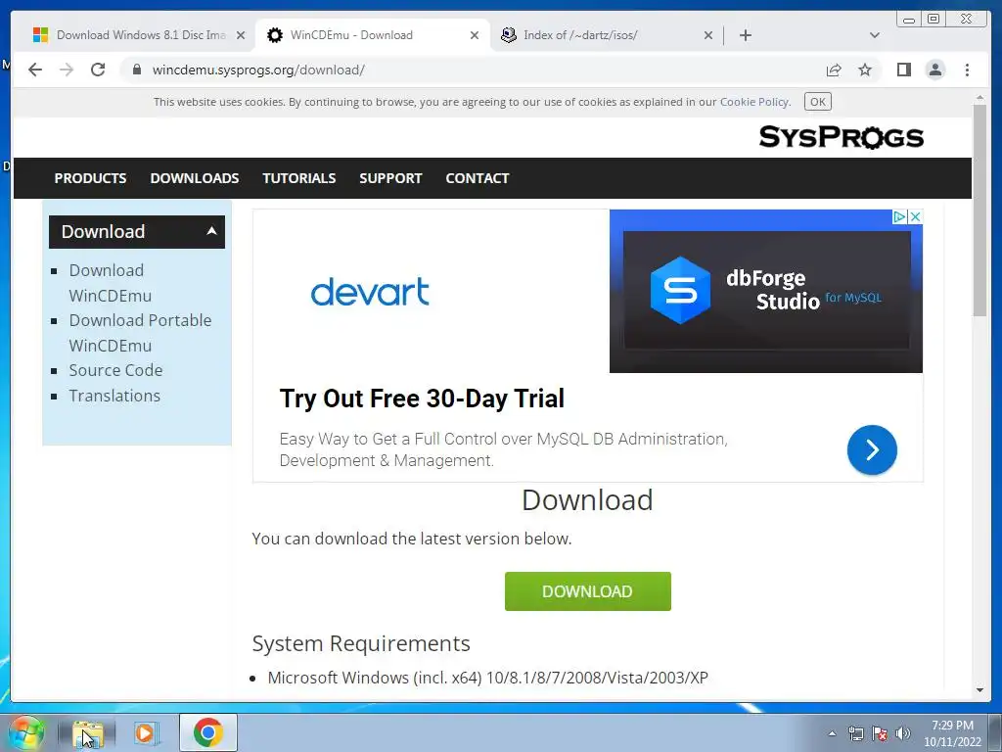This screenshot has width=1002, height=752.
Task: Click the Chrome taskbar icon
Action: point(208,732)
